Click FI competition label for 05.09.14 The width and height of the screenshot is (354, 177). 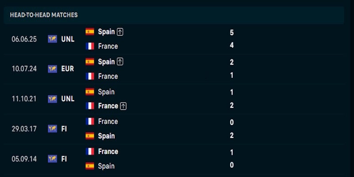(x=64, y=159)
